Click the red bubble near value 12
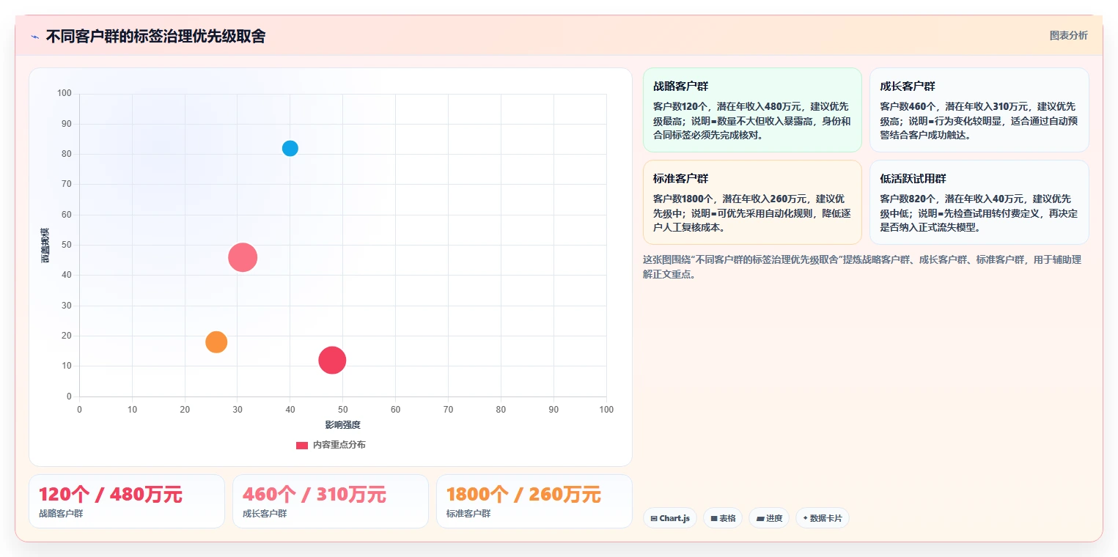1118x557 pixels. (x=332, y=360)
